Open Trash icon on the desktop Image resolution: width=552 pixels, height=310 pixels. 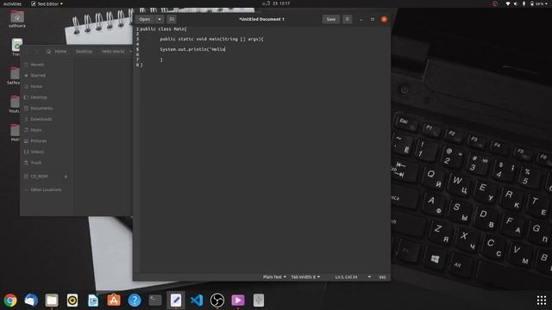16,46
